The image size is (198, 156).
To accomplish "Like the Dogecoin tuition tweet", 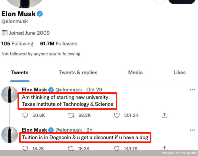I will click(x=117, y=148).
